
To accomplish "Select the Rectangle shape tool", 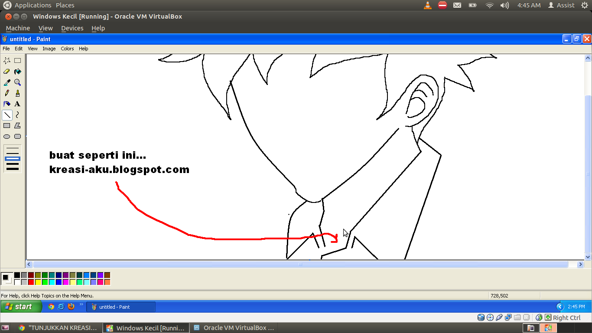I will pyautogui.click(x=7, y=126).
